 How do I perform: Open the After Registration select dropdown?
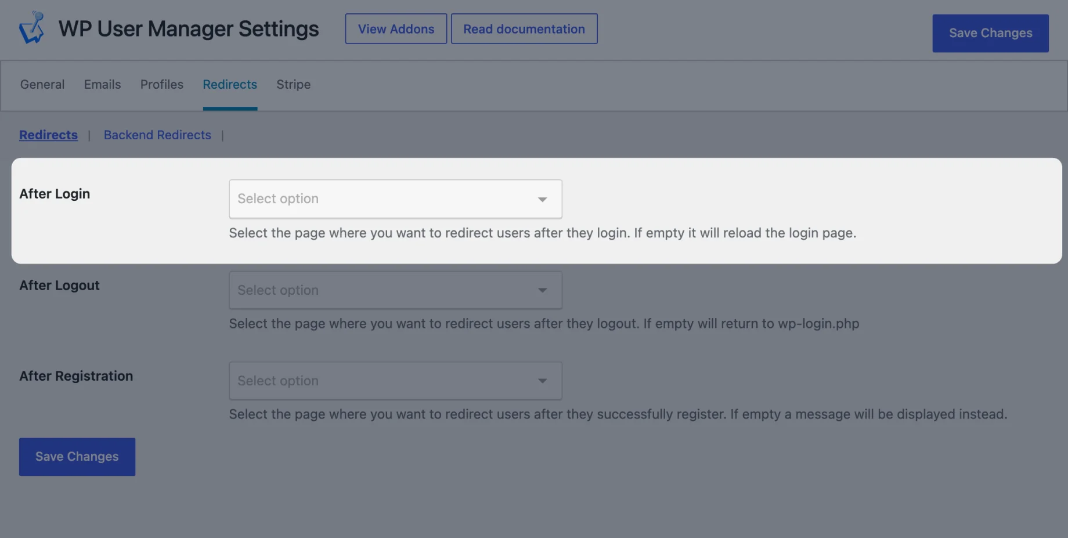(395, 381)
